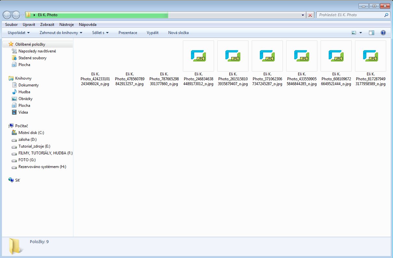Click the Prezentace button
Image resolution: width=393 pixels, height=258 pixels.
point(128,33)
